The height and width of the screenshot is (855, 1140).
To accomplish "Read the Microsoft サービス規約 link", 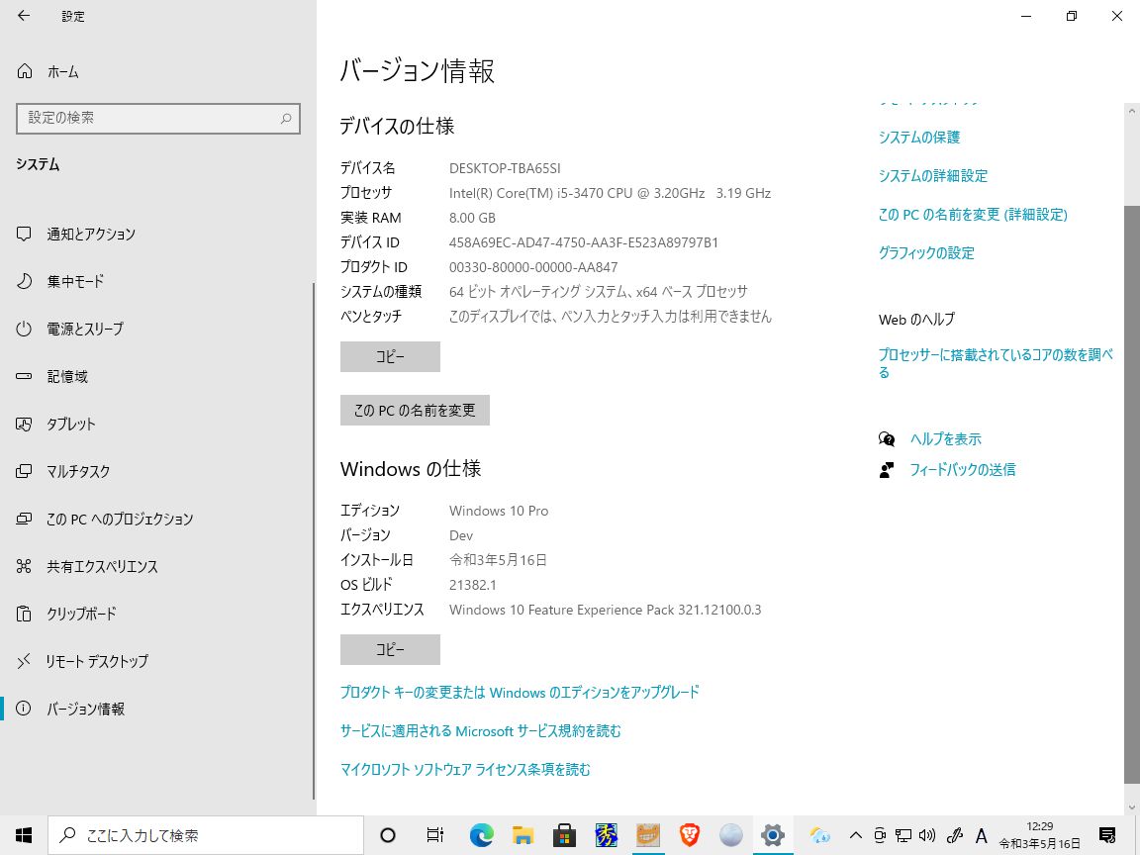I will [481, 730].
